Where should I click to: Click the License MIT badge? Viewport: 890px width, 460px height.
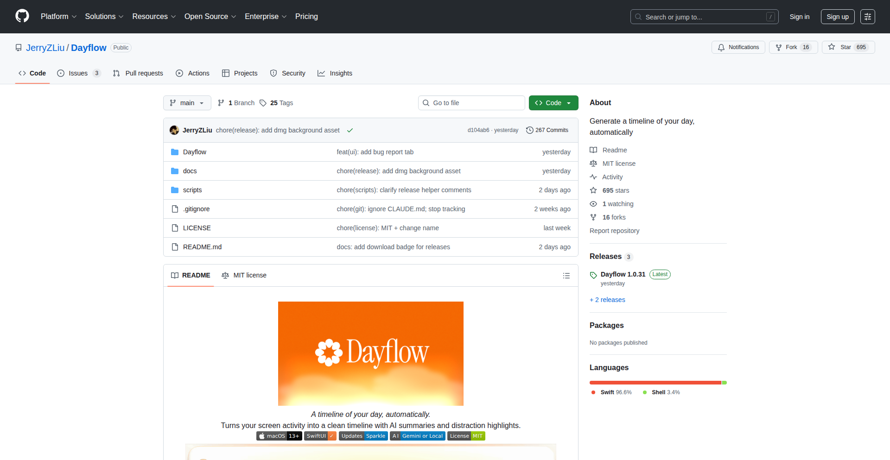pos(466,436)
